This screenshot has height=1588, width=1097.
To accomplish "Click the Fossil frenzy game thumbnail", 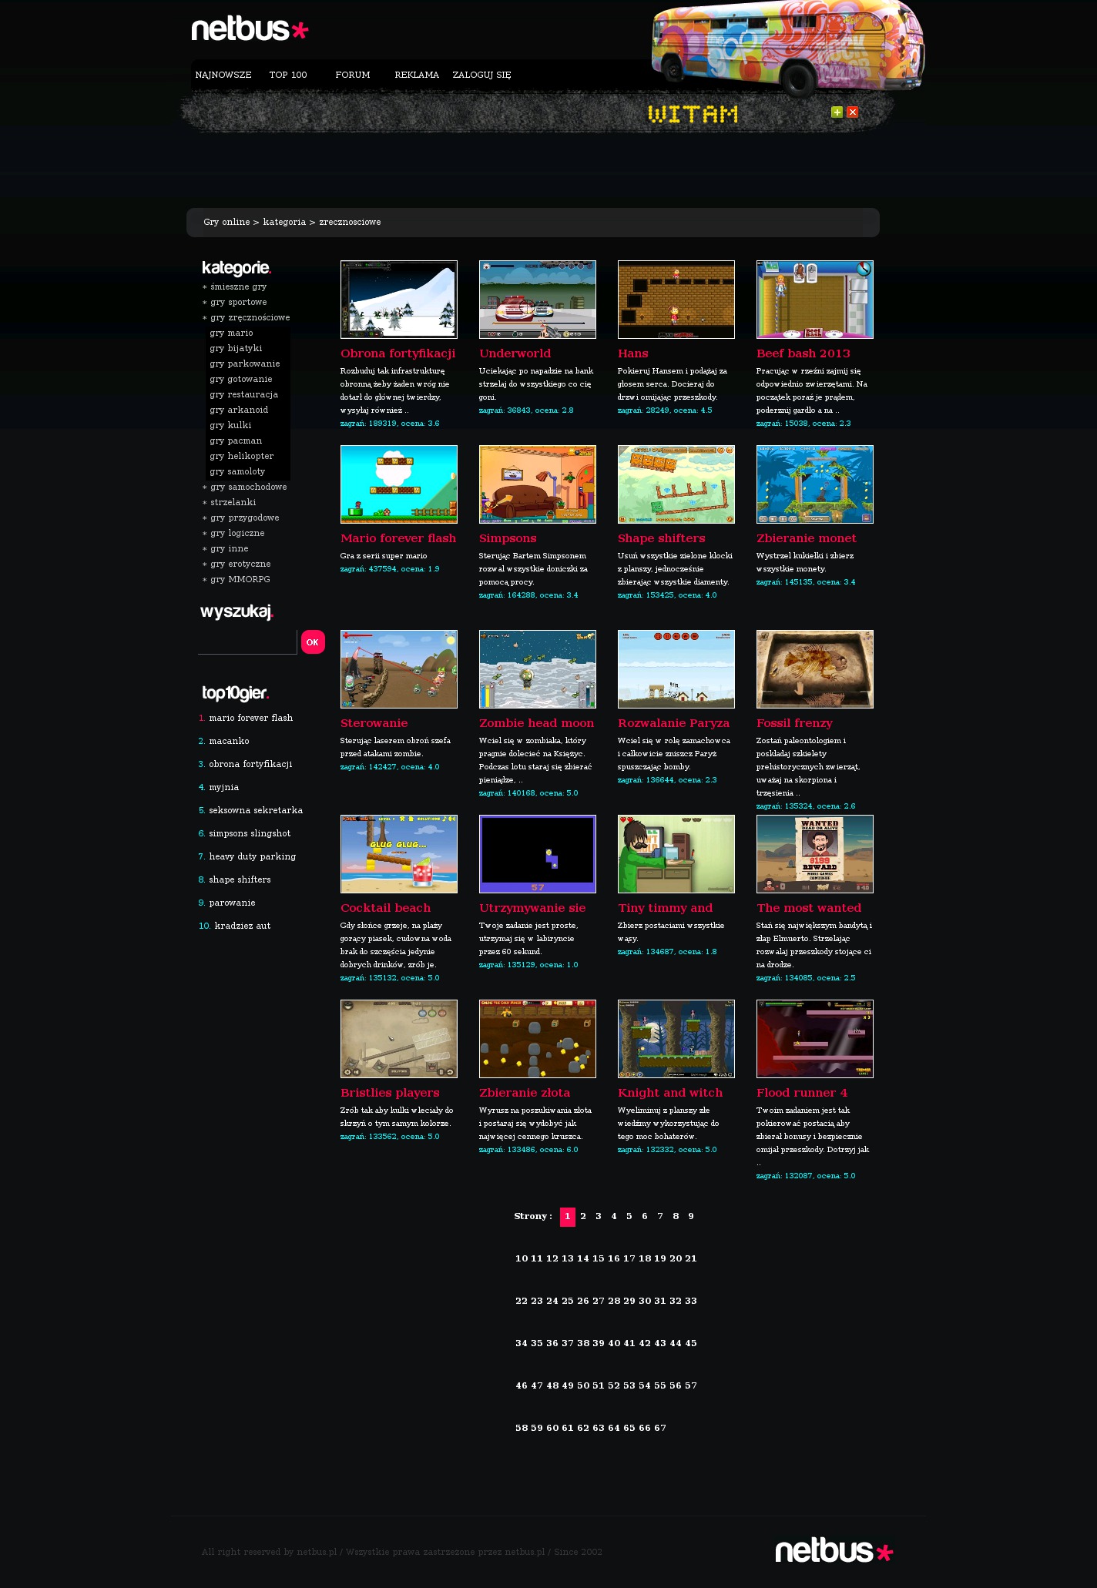I will pyautogui.click(x=814, y=669).
